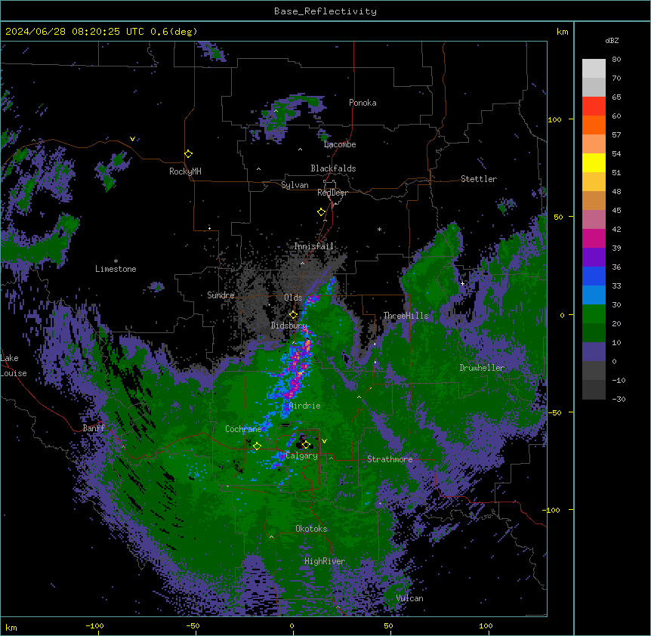Click the 50 tick on the bottom axis
Screen dimensions: 651x636
(388, 625)
